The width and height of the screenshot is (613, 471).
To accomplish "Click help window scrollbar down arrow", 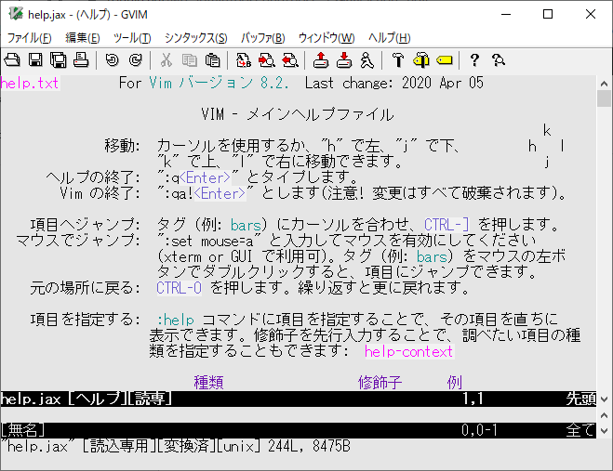I will coord(604,399).
